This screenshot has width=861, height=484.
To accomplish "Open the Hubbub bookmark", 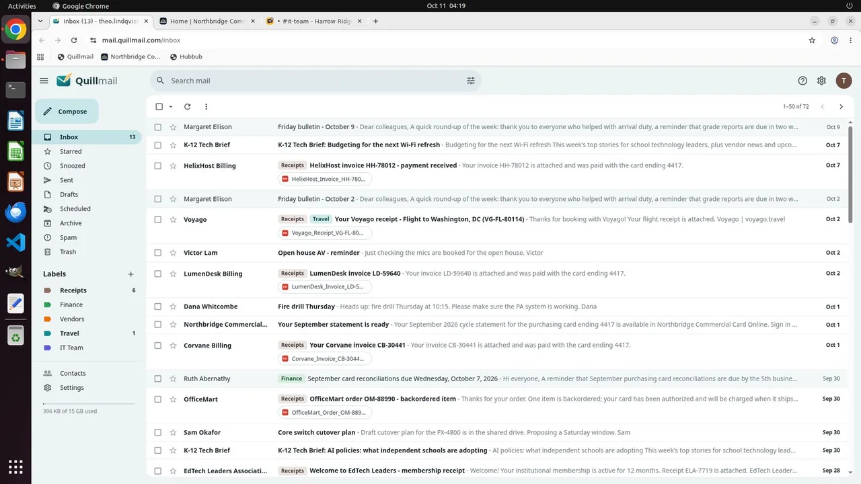I will [186, 57].
